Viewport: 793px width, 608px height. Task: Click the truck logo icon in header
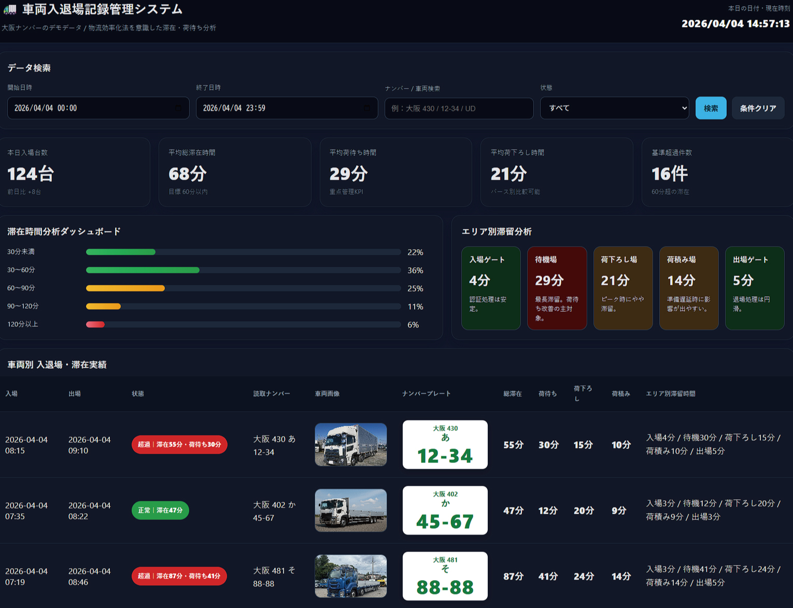tap(10, 9)
